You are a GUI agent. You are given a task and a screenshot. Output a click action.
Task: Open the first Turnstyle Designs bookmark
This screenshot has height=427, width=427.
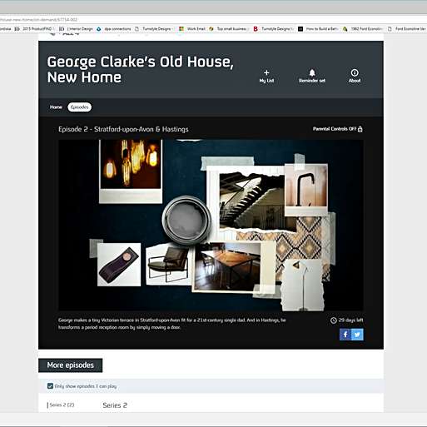[154, 29]
